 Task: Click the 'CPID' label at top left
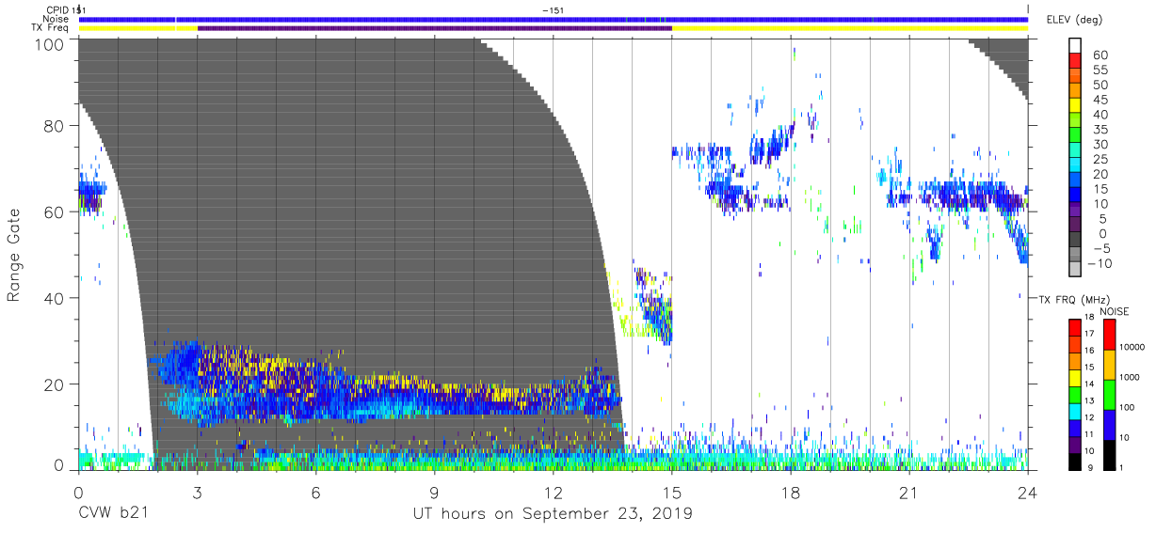click(x=58, y=9)
